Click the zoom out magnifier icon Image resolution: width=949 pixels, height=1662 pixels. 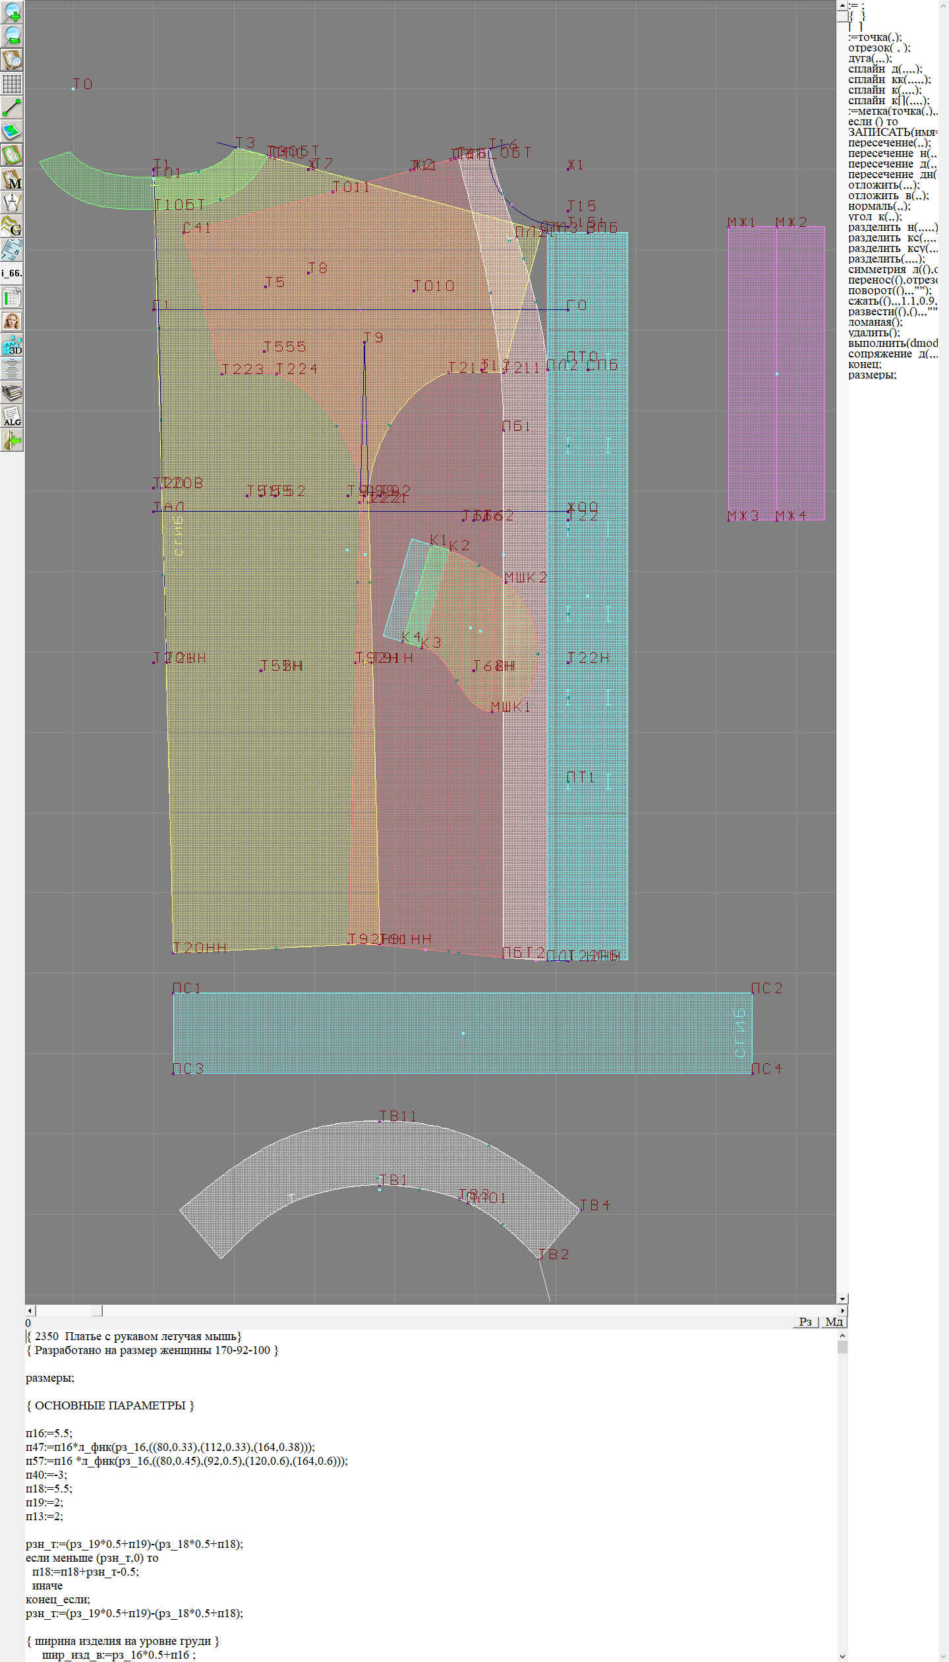pyautogui.click(x=12, y=36)
